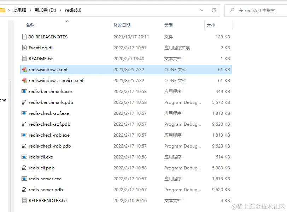
Task: Select the file named RELEASENOTES.txt
Action: [48, 201]
